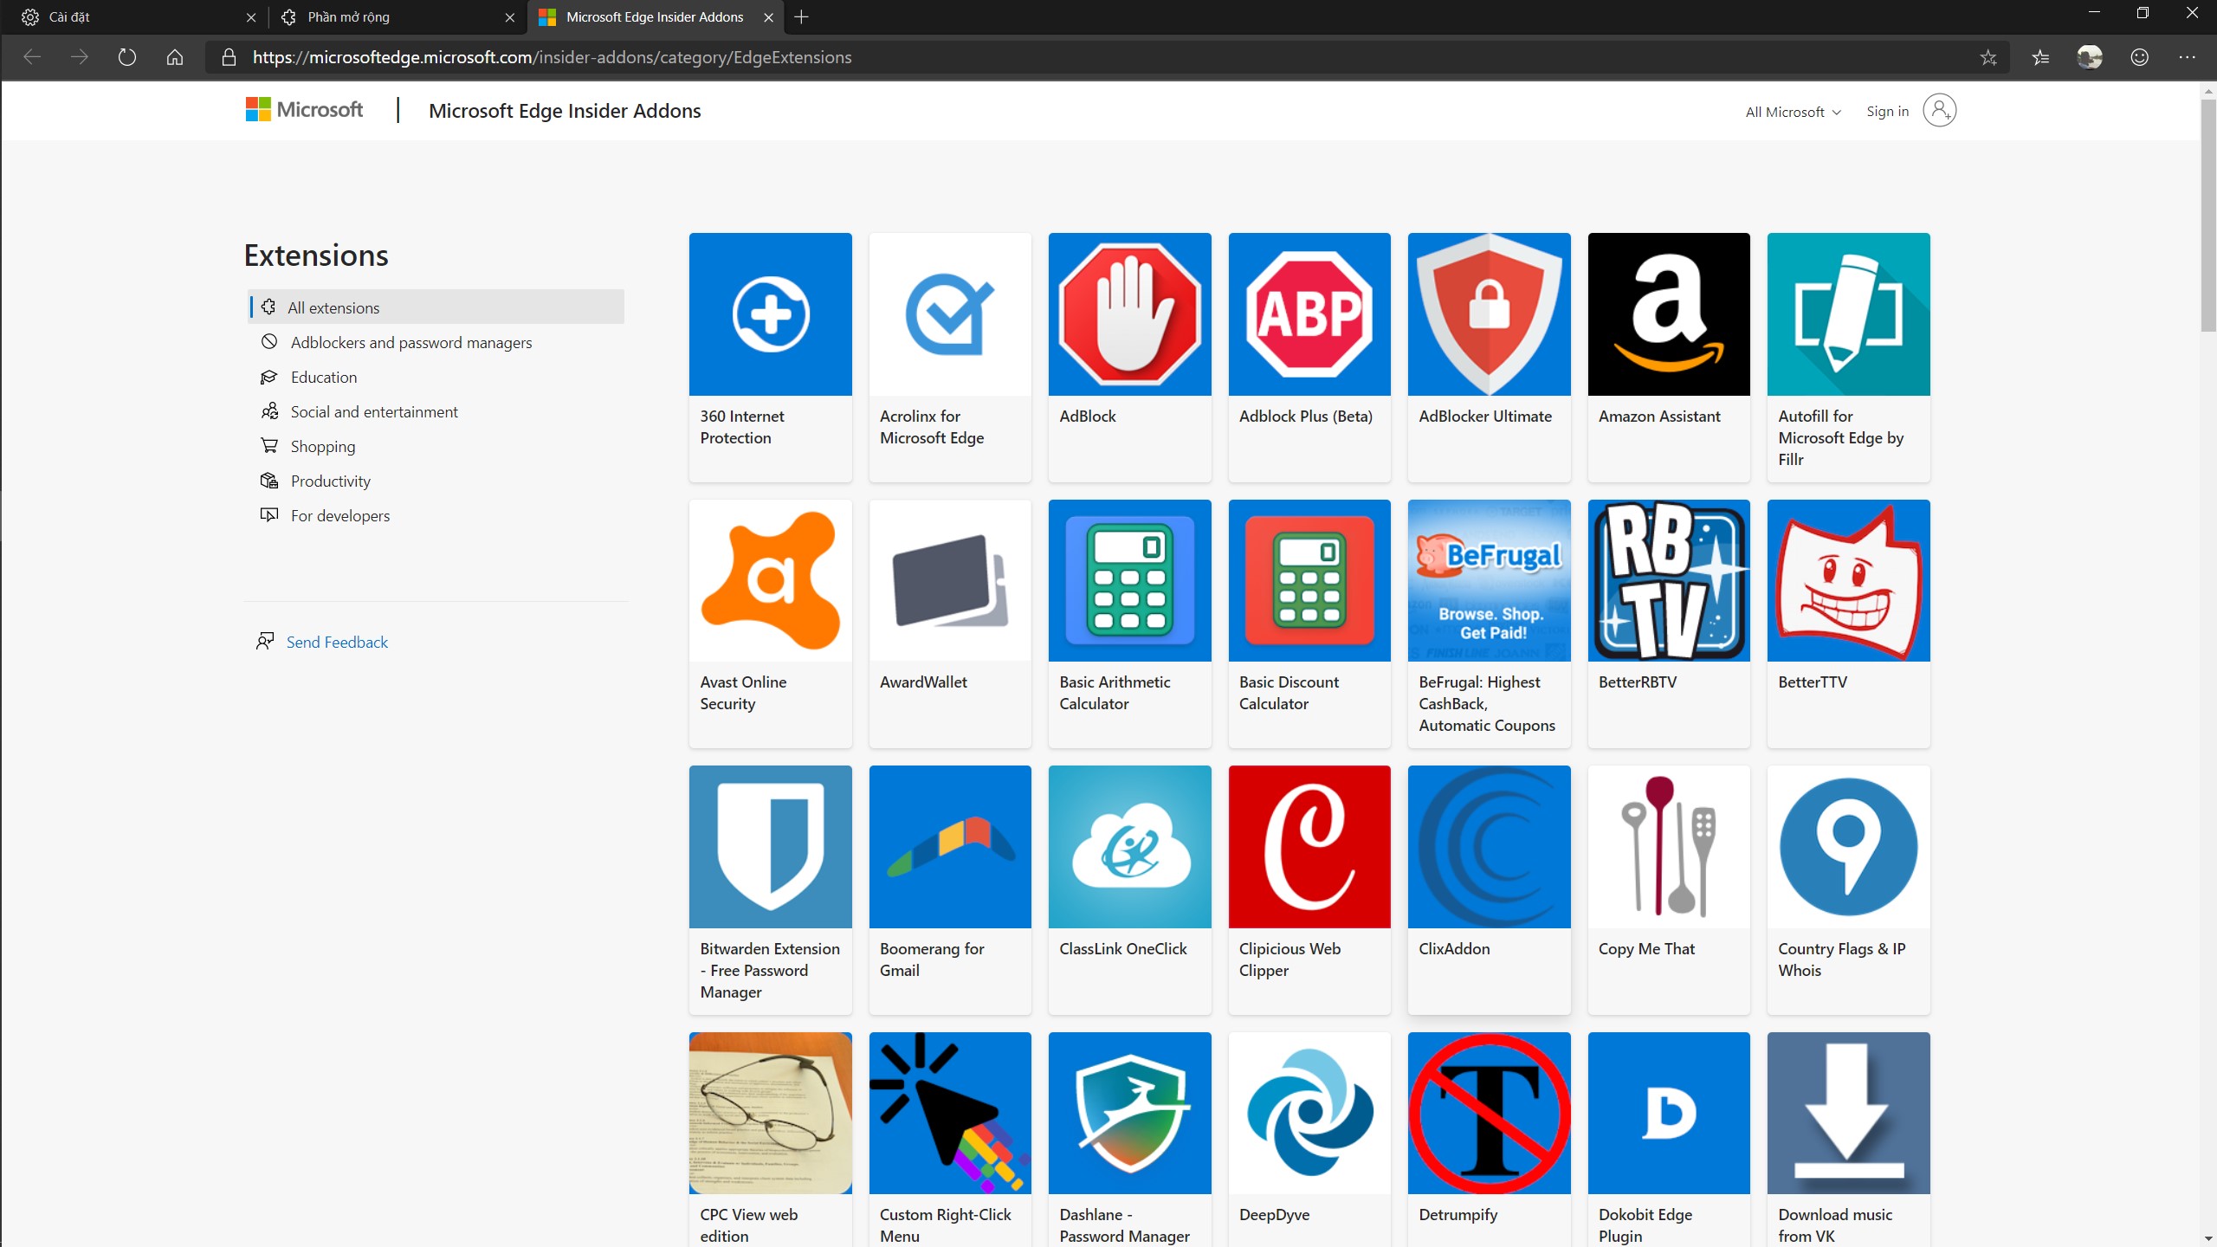Open the Amazon Assistant icon
The image size is (2217, 1247).
click(1669, 313)
